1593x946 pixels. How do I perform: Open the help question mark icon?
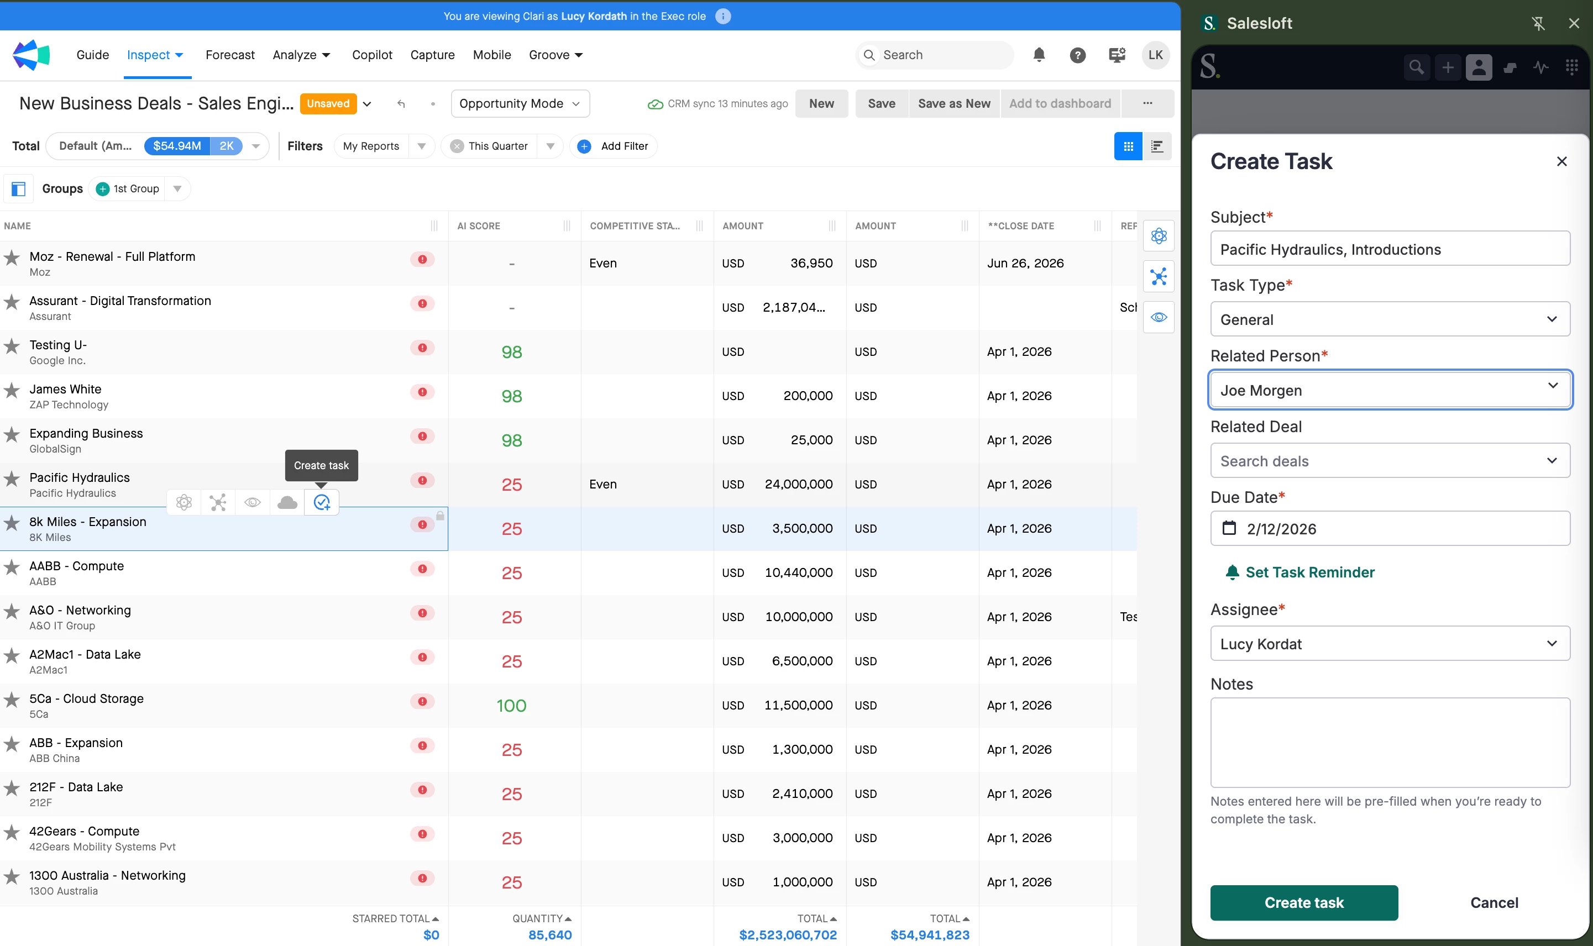[x=1077, y=55]
